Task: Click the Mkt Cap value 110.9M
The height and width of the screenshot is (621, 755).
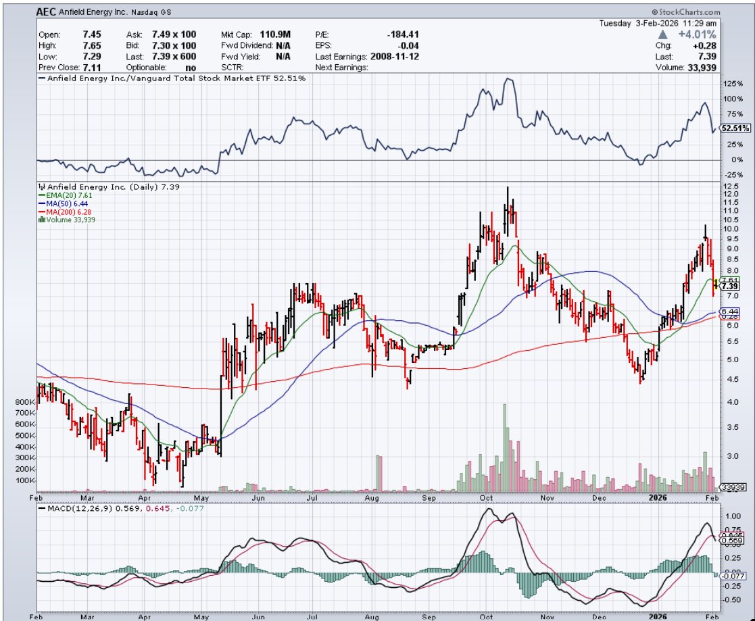Action: [275, 34]
